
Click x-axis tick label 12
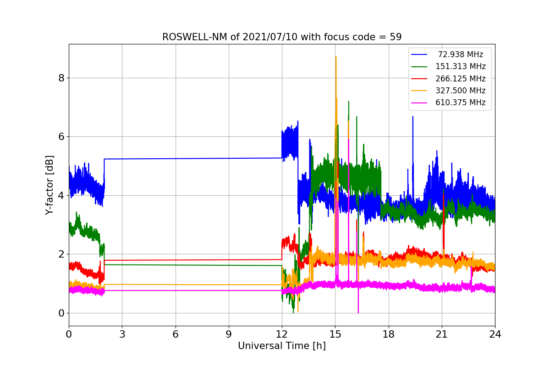coord(282,334)
